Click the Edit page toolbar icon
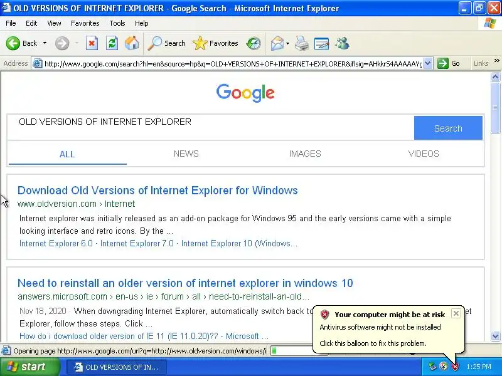 click(x=322, y=43)
